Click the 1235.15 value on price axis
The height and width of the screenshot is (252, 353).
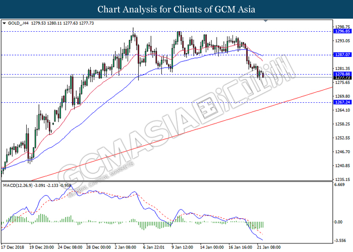tap(342, 179)
